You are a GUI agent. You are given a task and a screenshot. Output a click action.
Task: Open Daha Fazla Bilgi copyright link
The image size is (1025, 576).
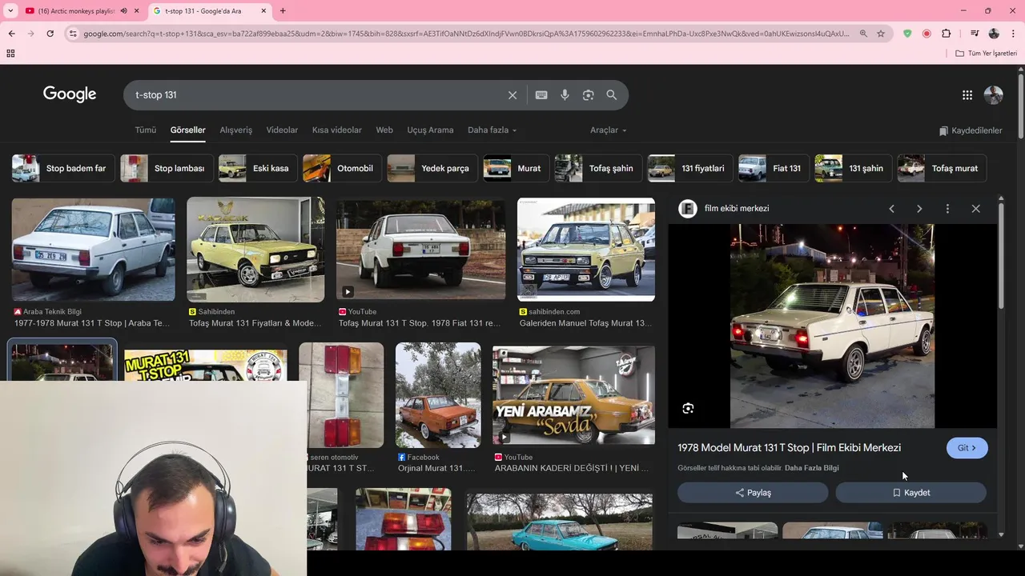812,468
